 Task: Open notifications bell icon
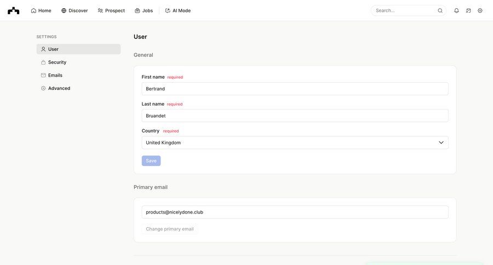click(x=456, y=11)
